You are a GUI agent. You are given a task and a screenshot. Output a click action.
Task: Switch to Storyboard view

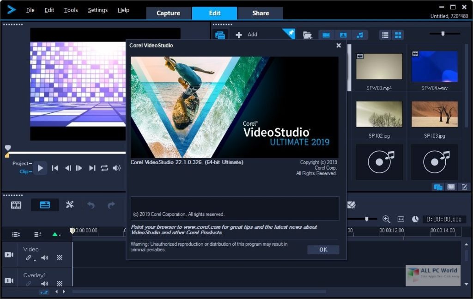pyautogui.click(x=16, y=205)
